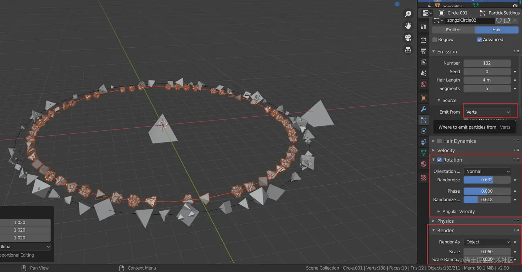Expand the zongziStar outliner row arrow
522x272 pixels.
430,6
